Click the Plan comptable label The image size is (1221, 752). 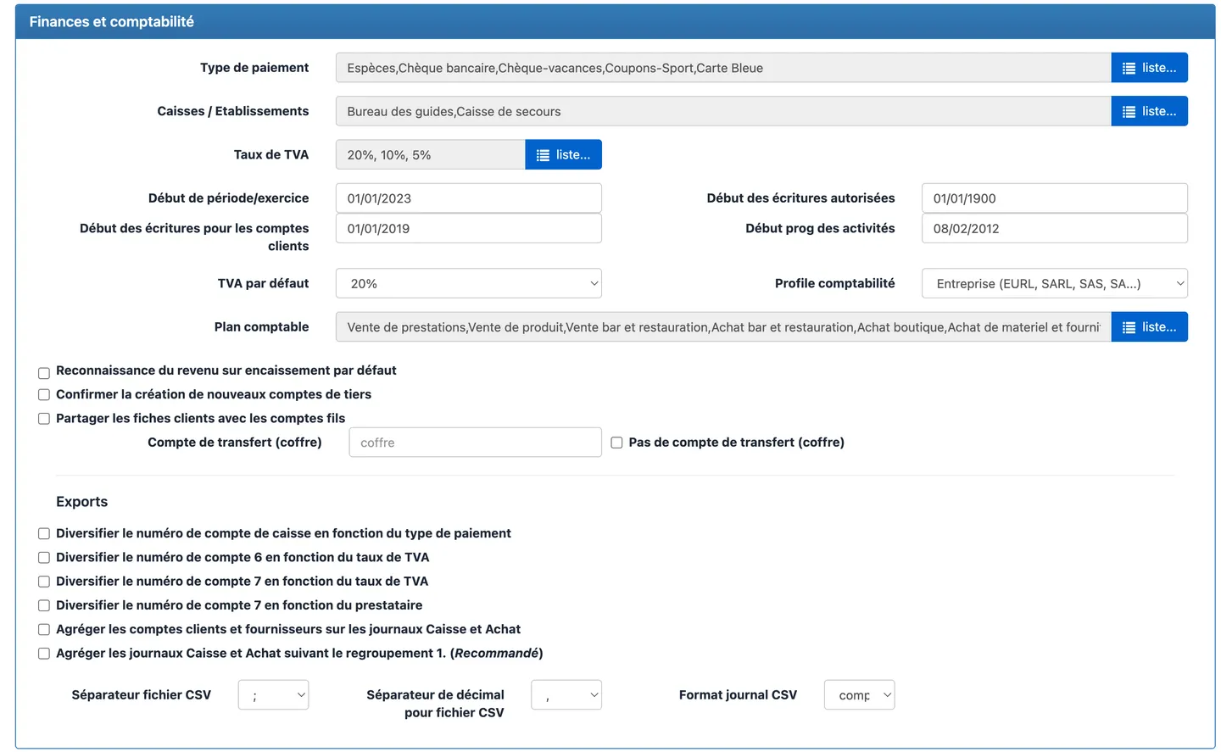(x=261, y=326)
